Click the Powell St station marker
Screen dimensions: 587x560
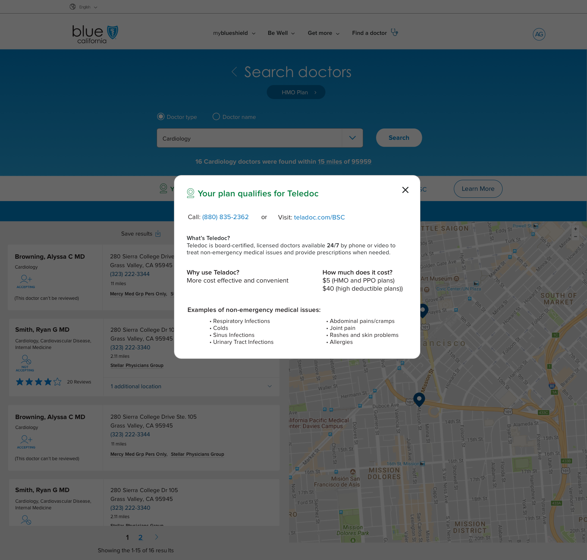(536, 226)
